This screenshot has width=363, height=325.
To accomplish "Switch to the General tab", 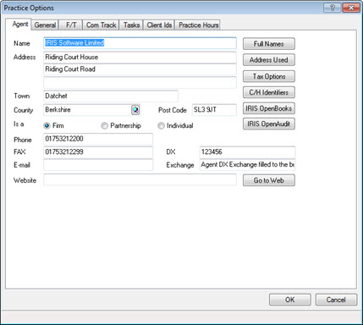I will click(45, 25).
